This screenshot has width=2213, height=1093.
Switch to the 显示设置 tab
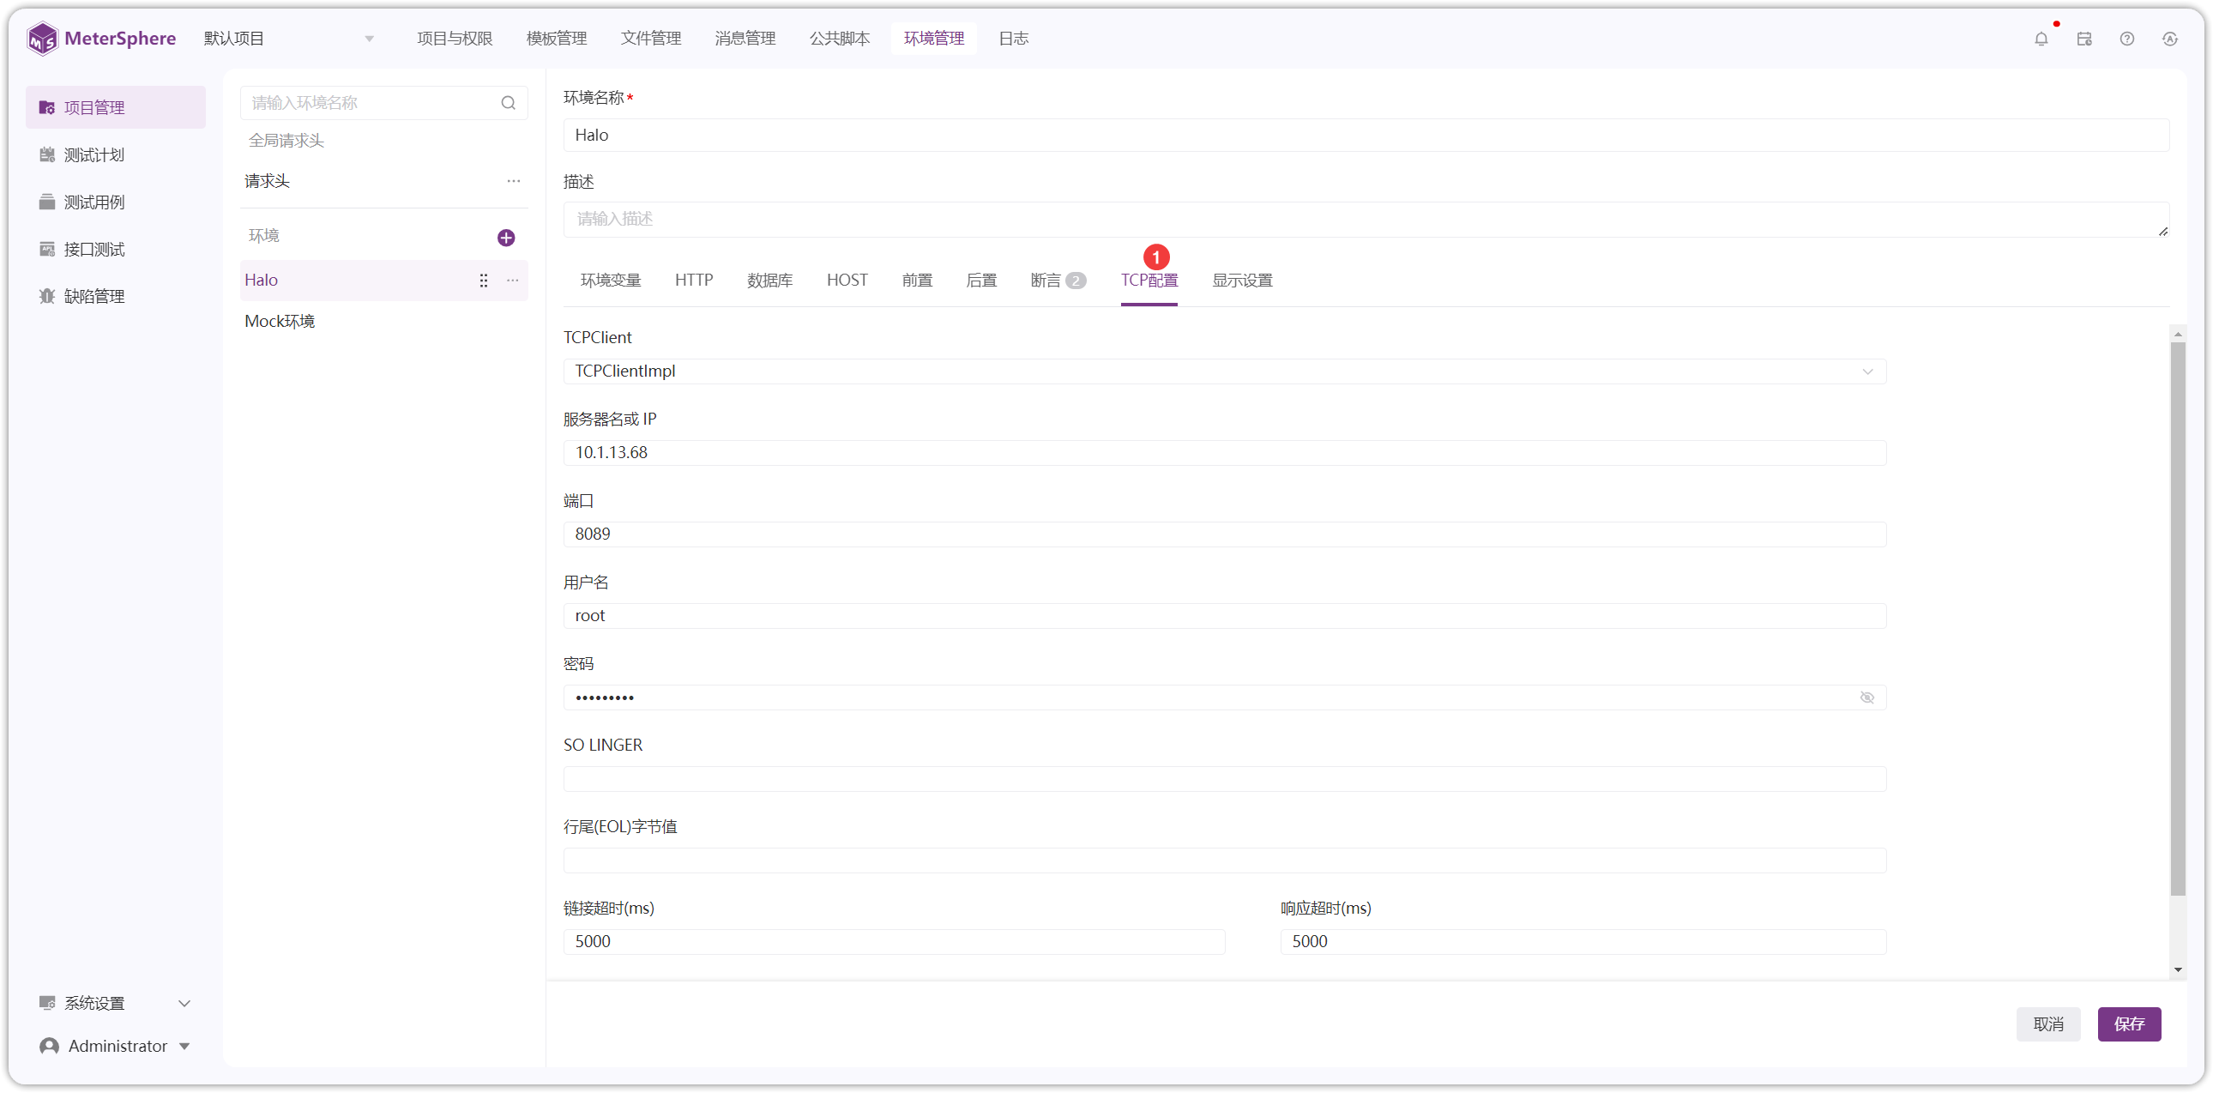pos(1242,281)
